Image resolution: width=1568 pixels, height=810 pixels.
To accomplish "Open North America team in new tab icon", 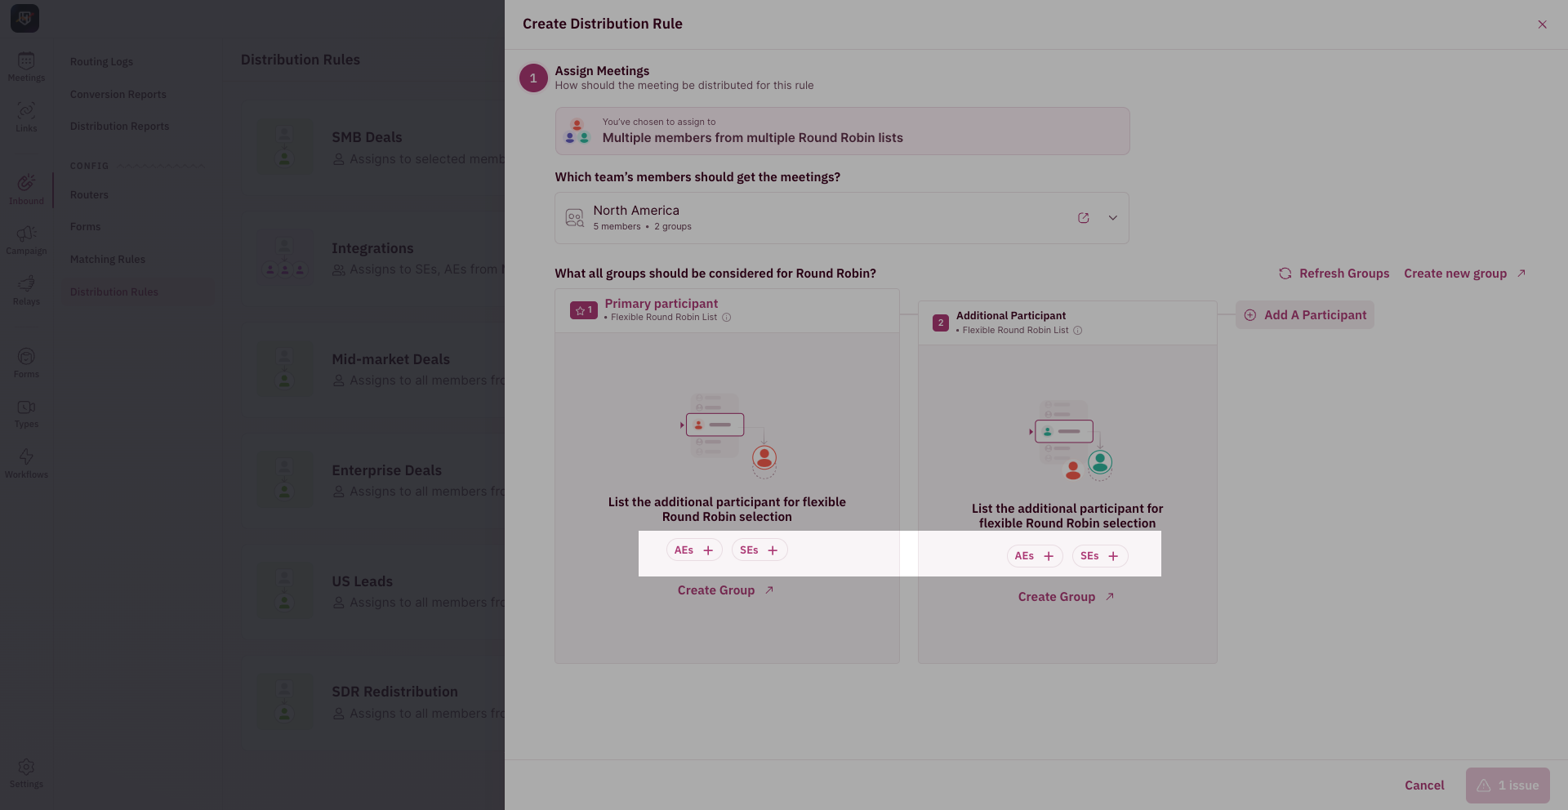I will [1084, 218].
